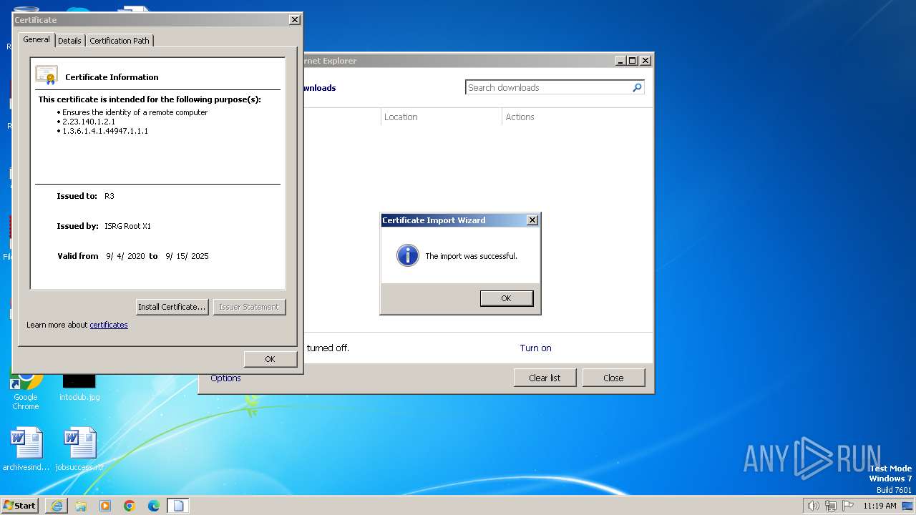Open the Google Chrome desktop shortcut
The image size is (916, 515).
(25, 388)
